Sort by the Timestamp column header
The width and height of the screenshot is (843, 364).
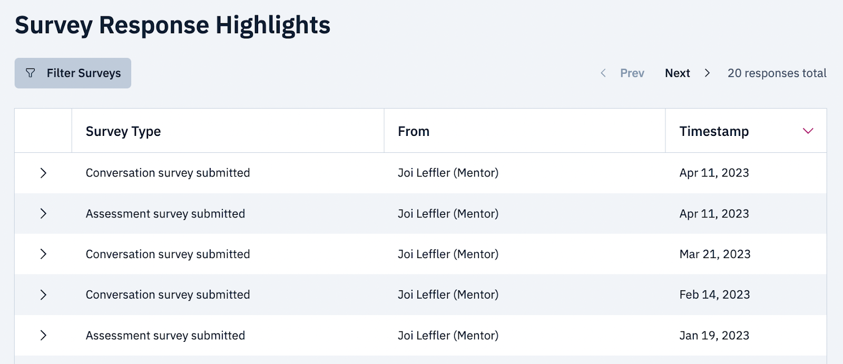tap(714, 131)
